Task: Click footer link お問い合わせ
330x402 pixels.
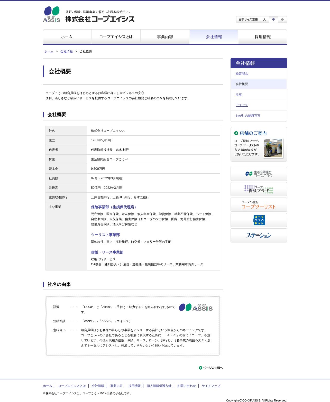Action: pos(187,386)
